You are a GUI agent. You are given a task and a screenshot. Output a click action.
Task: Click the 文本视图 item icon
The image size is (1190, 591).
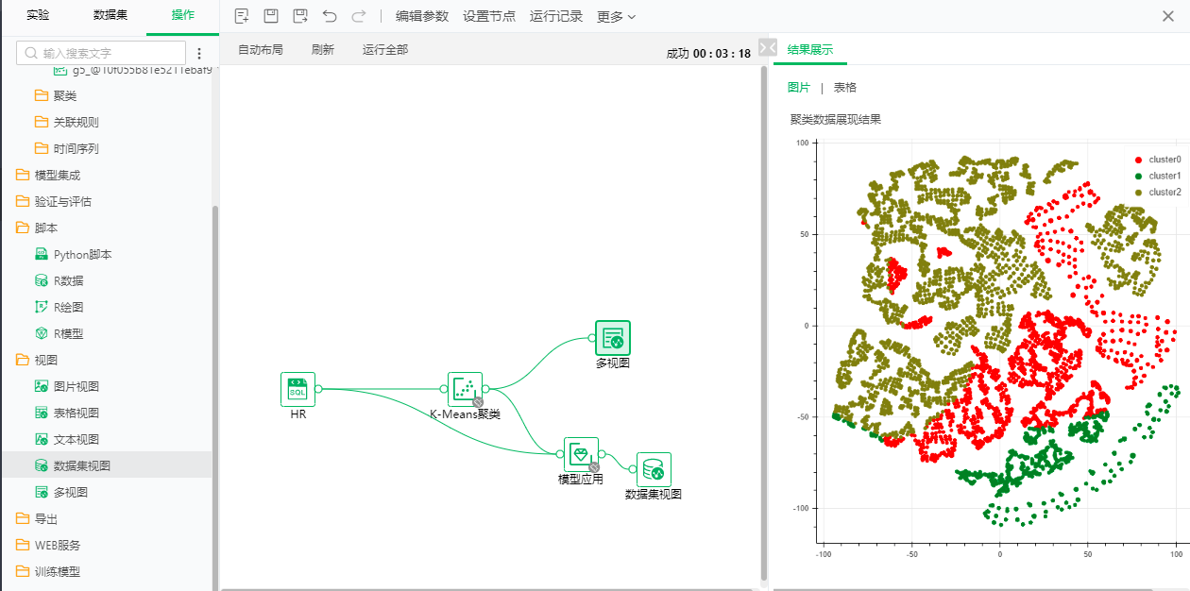click(42, 440)
